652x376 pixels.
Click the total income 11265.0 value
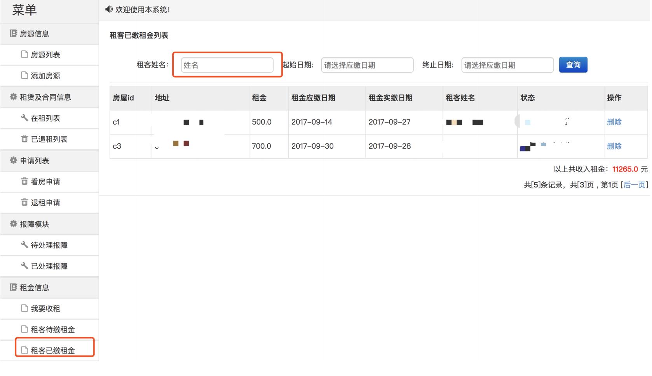pos(625,169)
